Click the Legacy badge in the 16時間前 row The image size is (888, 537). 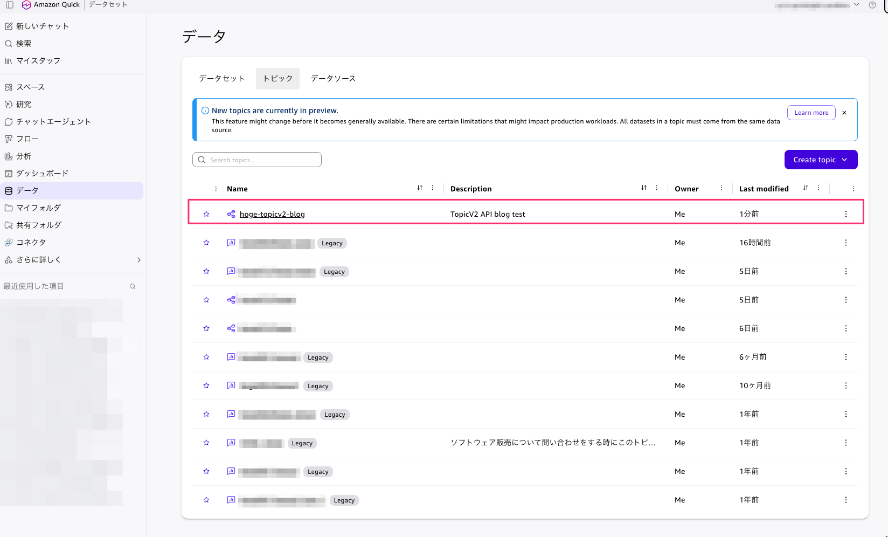pyautogui.click(x=332, y=243)
